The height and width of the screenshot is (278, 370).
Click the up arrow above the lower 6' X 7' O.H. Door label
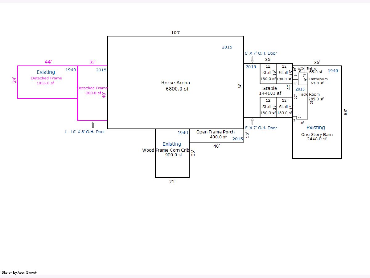[252, 121]
